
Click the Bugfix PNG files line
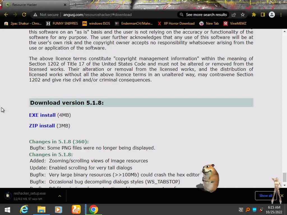click(92, 148)
